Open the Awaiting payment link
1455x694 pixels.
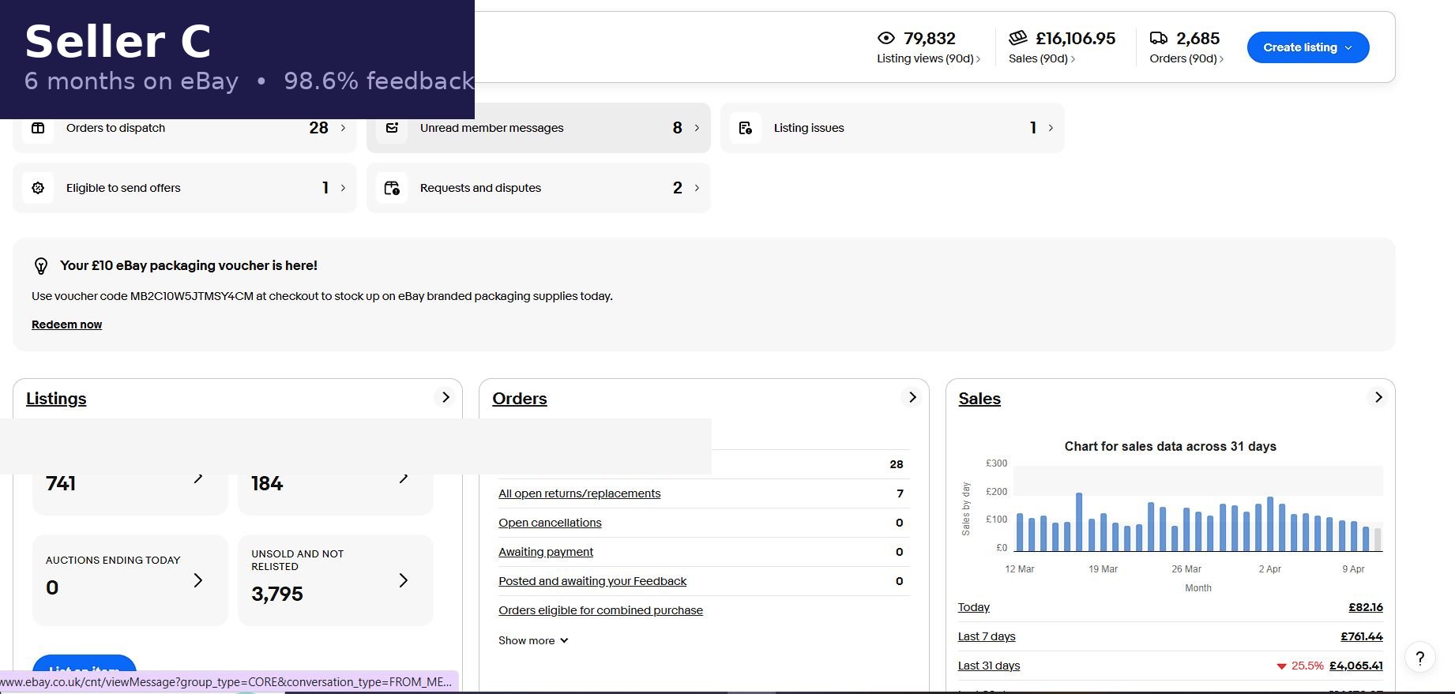(546, 552)
